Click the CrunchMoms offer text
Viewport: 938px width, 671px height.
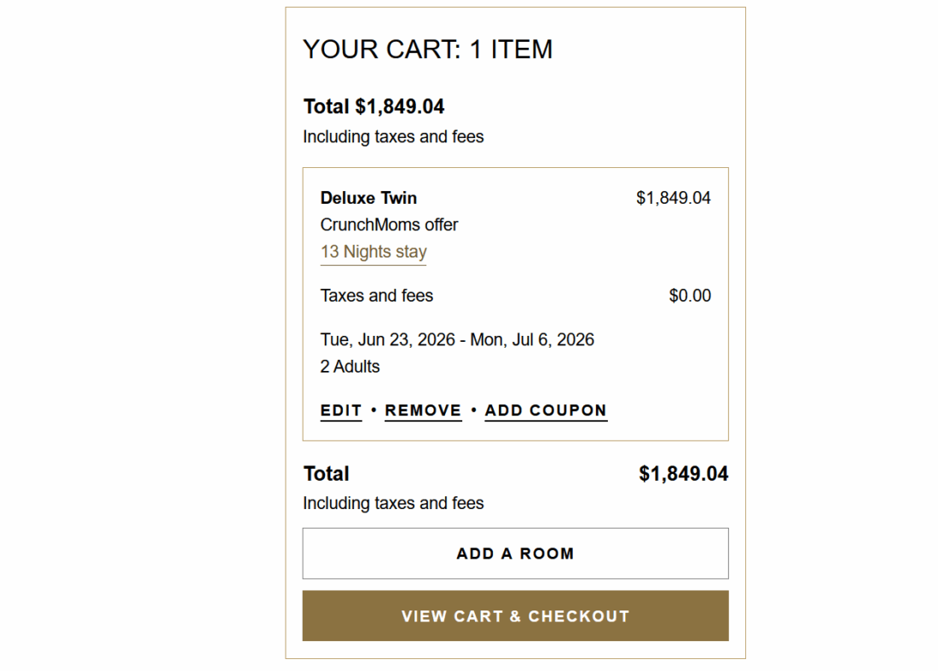coord(389,225)
